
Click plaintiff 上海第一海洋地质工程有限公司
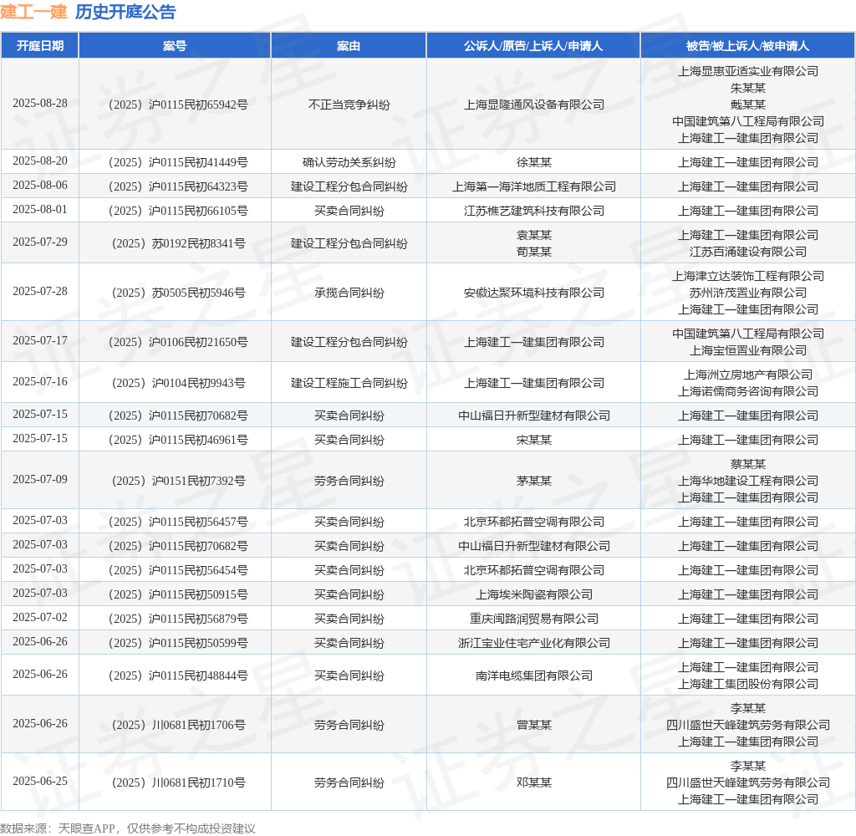coord(534,186)
